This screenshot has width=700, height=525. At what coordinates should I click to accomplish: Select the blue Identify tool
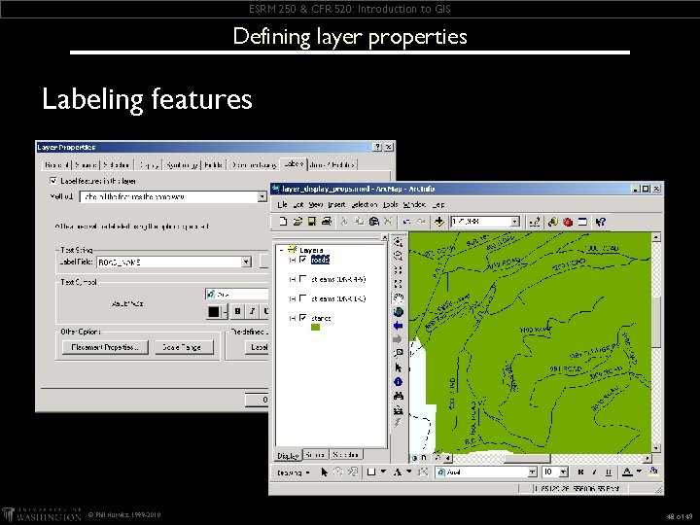click(x=398, y=382)
